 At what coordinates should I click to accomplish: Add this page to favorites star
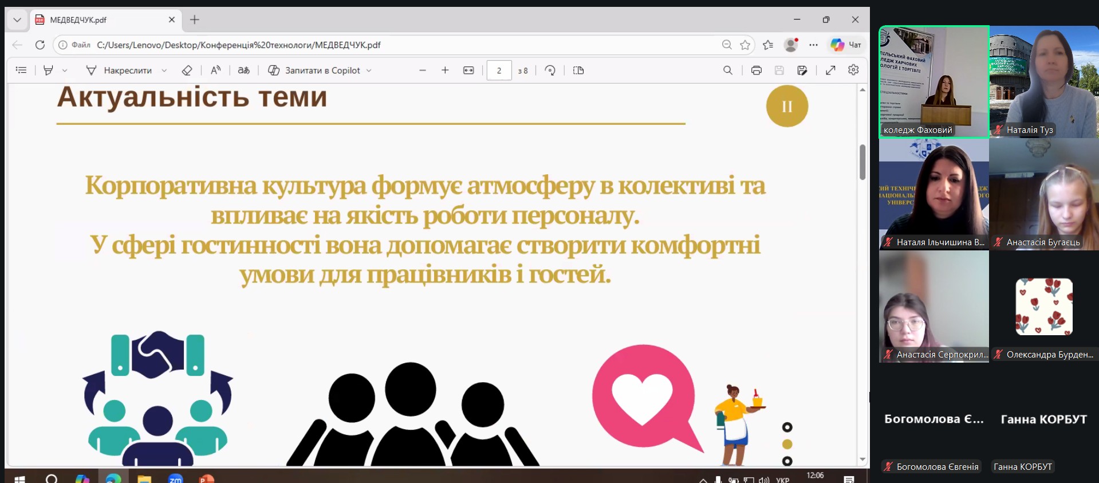[745, 45]
